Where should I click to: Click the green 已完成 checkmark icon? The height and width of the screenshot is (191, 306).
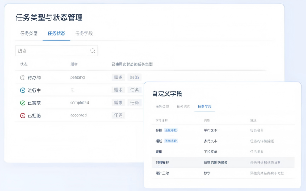[23, 103]
